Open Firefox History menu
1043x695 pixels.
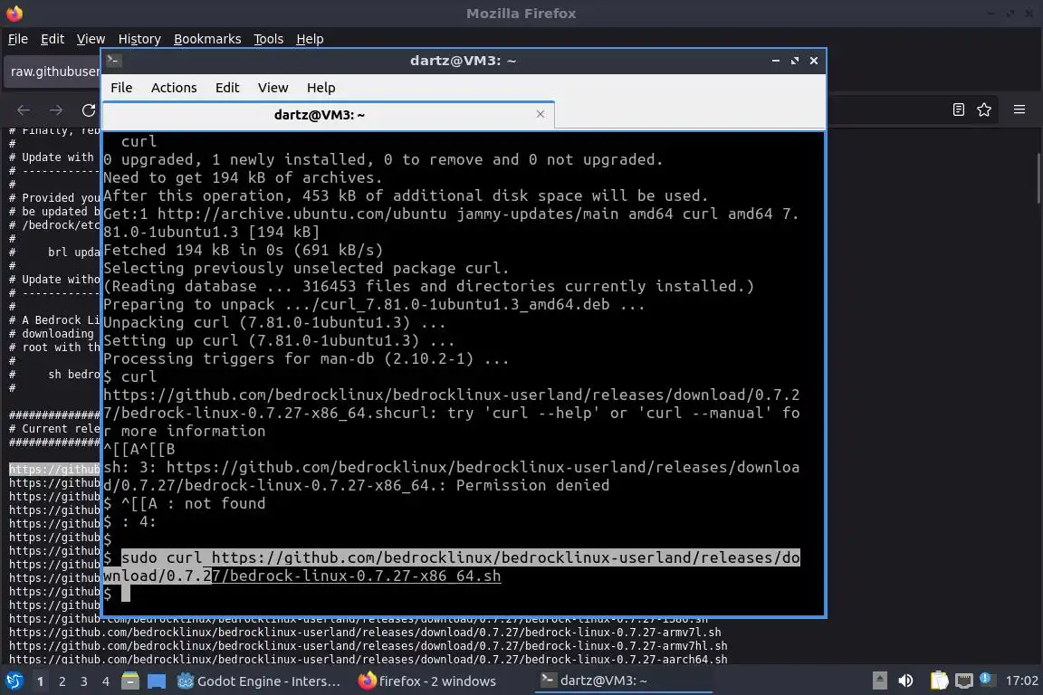click(x=139, y=39)
